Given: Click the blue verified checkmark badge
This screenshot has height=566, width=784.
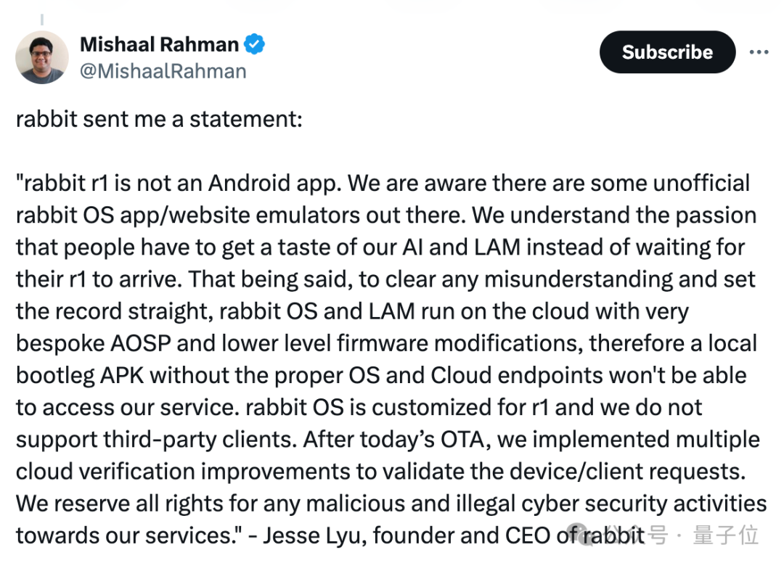Looking at the screenshot, I should tap(254, 45).
